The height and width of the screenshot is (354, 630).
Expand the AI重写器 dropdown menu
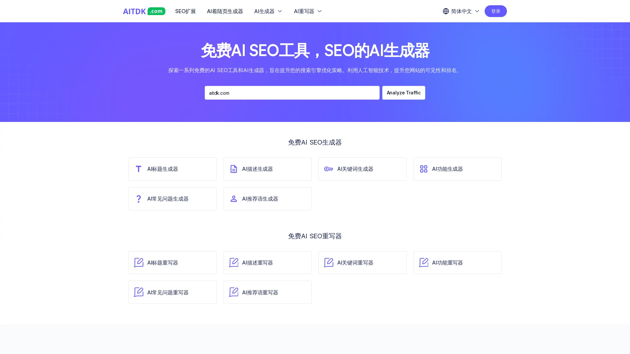click(308, 11)
